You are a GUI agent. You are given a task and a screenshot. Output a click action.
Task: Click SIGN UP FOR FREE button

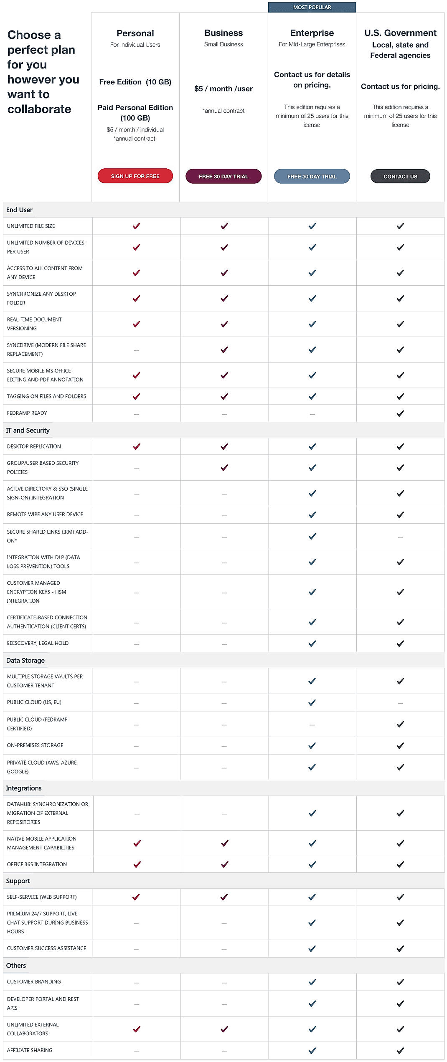click(135, 176)
